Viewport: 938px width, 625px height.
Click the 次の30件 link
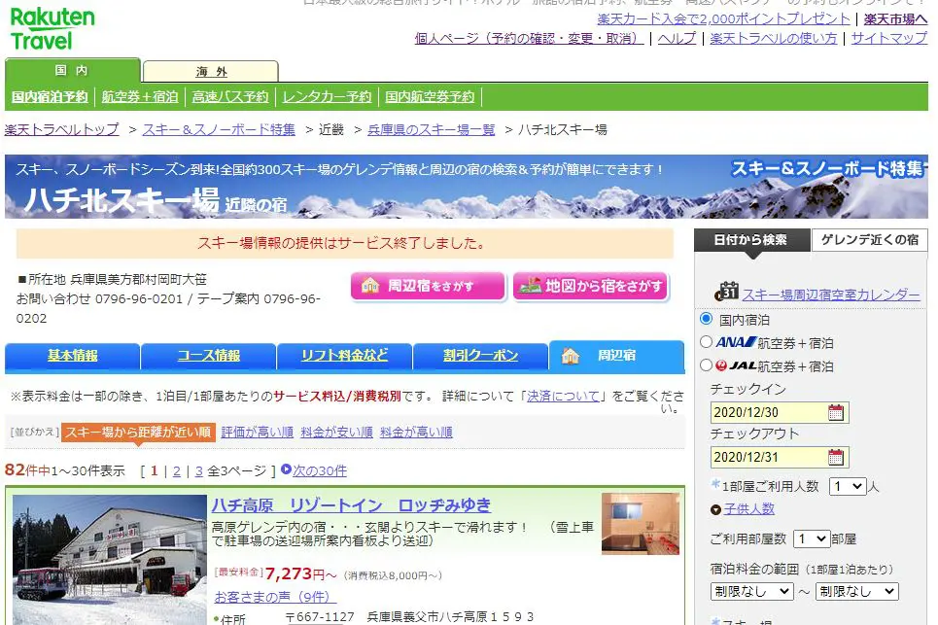click(320, 470)
